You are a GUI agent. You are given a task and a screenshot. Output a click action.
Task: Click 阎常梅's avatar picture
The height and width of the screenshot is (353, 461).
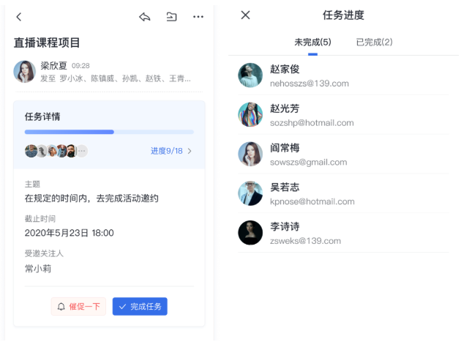[x=250, y=154]
